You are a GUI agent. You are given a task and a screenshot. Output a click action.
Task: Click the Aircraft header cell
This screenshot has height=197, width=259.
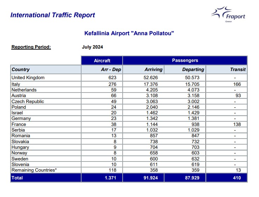coord(102,61)
